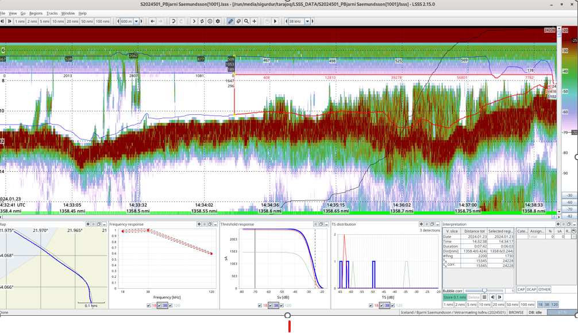Toggle 18 kHz checkbox under Threshold response

(x=260, y=305)
